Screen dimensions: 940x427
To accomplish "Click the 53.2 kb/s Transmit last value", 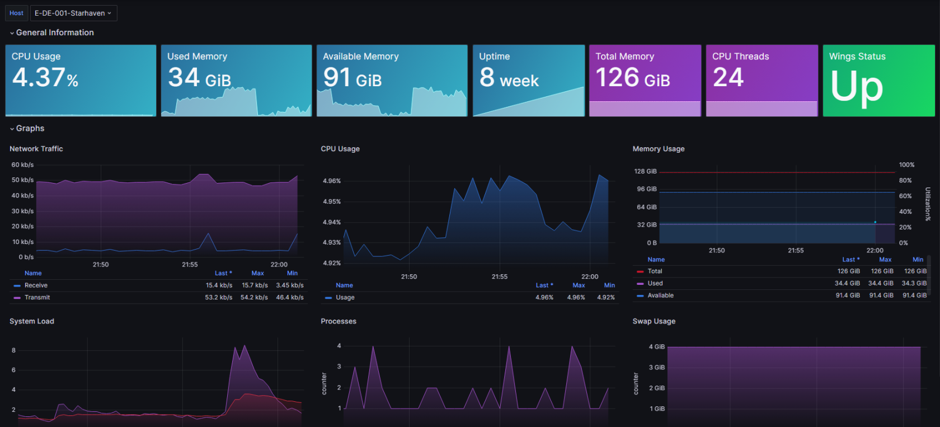I will [219, 298].
